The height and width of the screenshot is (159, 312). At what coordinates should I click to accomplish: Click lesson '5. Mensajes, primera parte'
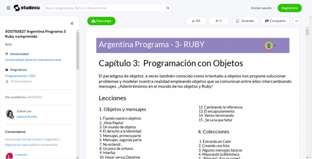point(120,136)
